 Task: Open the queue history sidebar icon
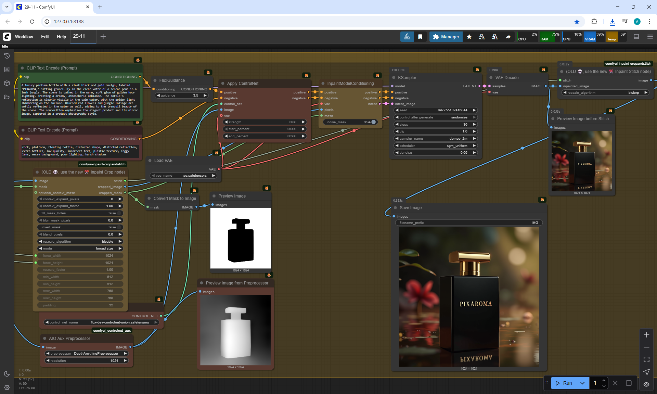[7, 56]
